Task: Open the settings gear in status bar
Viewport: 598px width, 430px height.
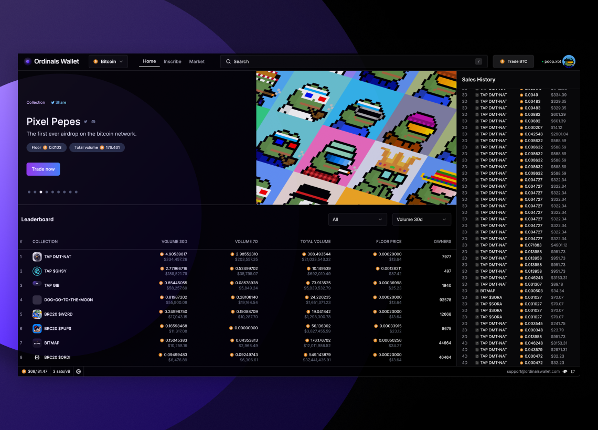Action: (x=78, y=371)
